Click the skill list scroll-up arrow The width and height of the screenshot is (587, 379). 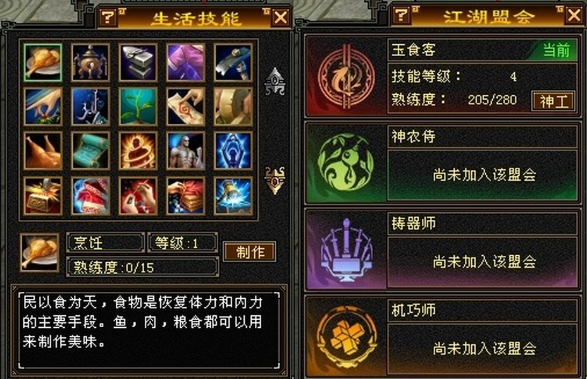tap(275, 81)
